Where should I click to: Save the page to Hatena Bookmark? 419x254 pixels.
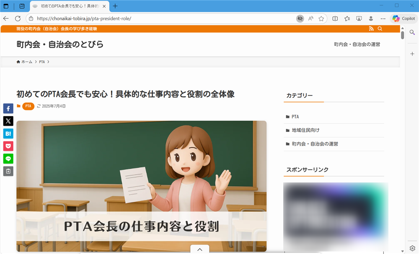coord(8,133)
